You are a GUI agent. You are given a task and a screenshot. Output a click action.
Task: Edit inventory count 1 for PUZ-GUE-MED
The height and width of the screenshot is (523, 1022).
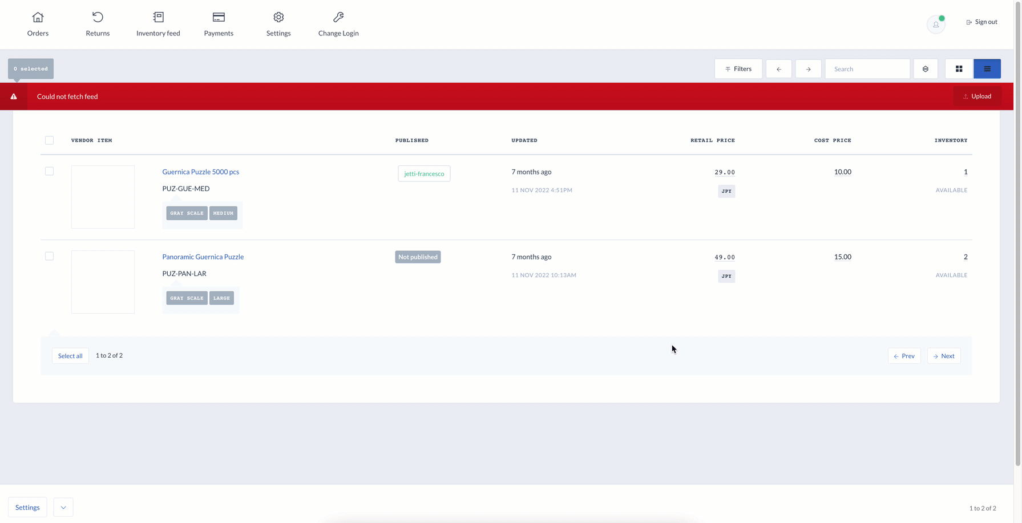click(x=966, y=172)
